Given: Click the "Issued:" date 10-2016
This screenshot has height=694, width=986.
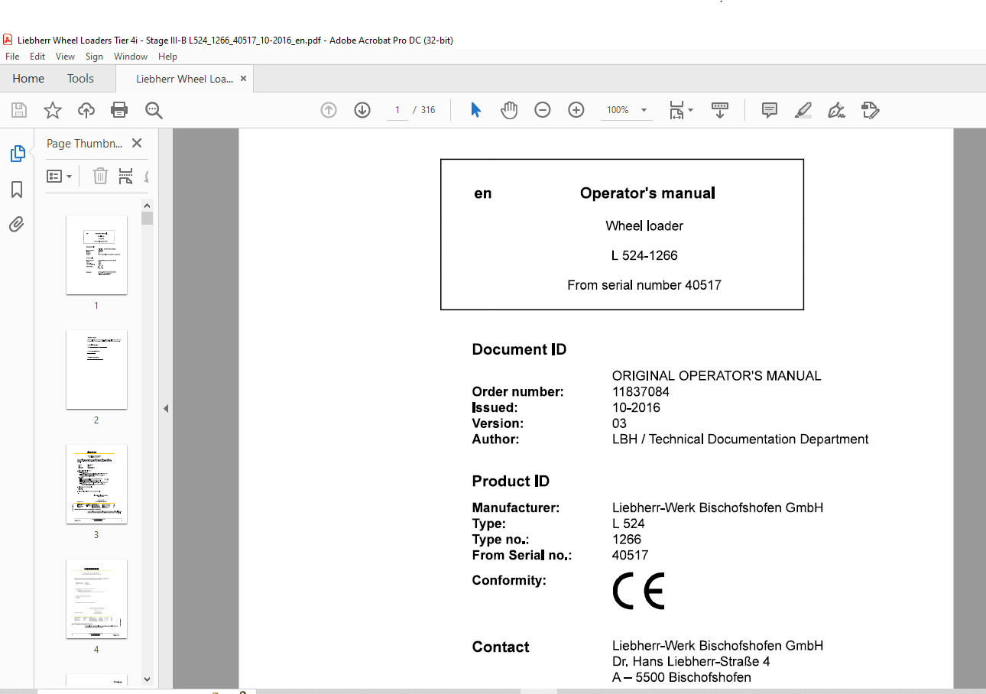Looking at the screenshot, I should pyautogui.click(x=636, y=408).
